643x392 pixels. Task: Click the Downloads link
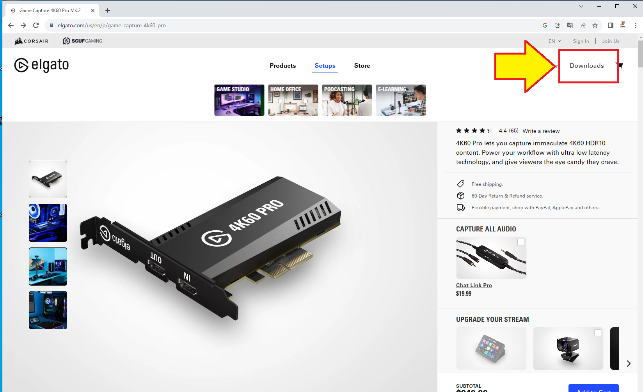click(586, 66)
